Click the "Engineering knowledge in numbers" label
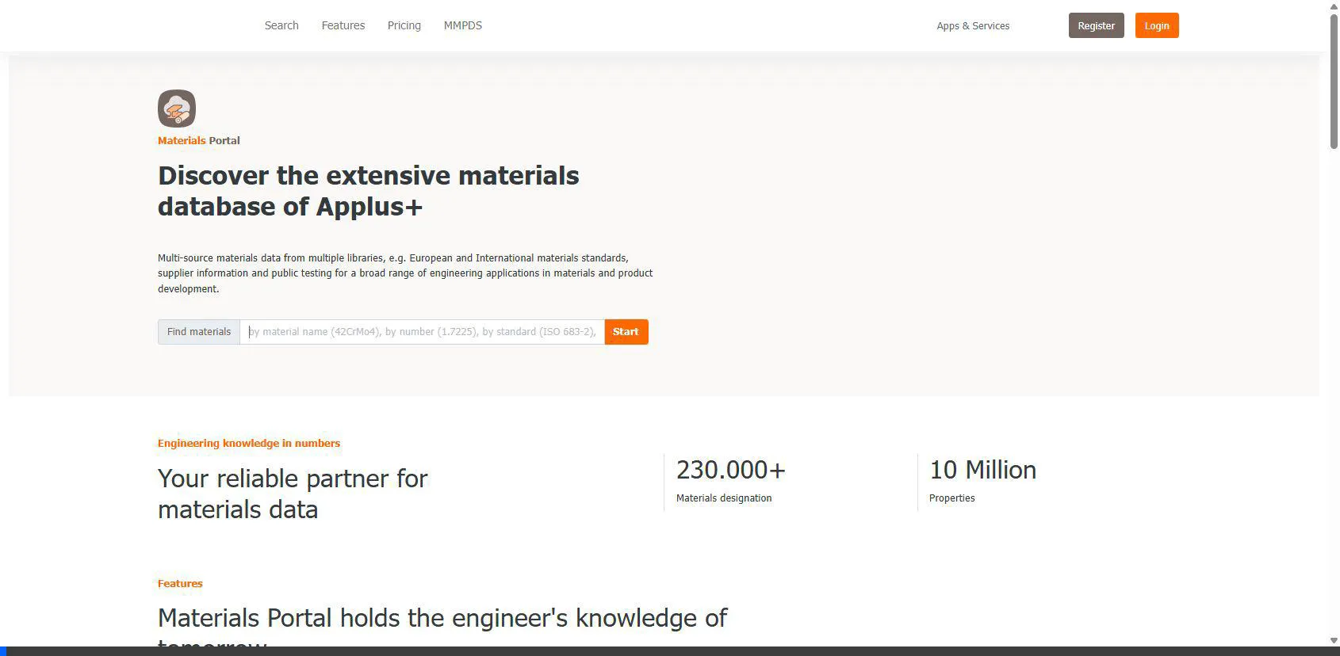Viewport: 1340px width, 656px height. [x=248, y=444]
